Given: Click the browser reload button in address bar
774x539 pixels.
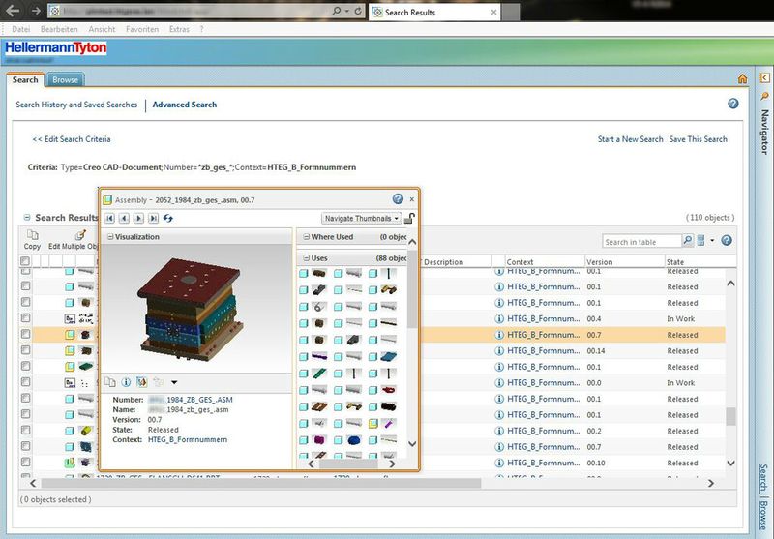Looking at the screenshot, I should (358, 11).
